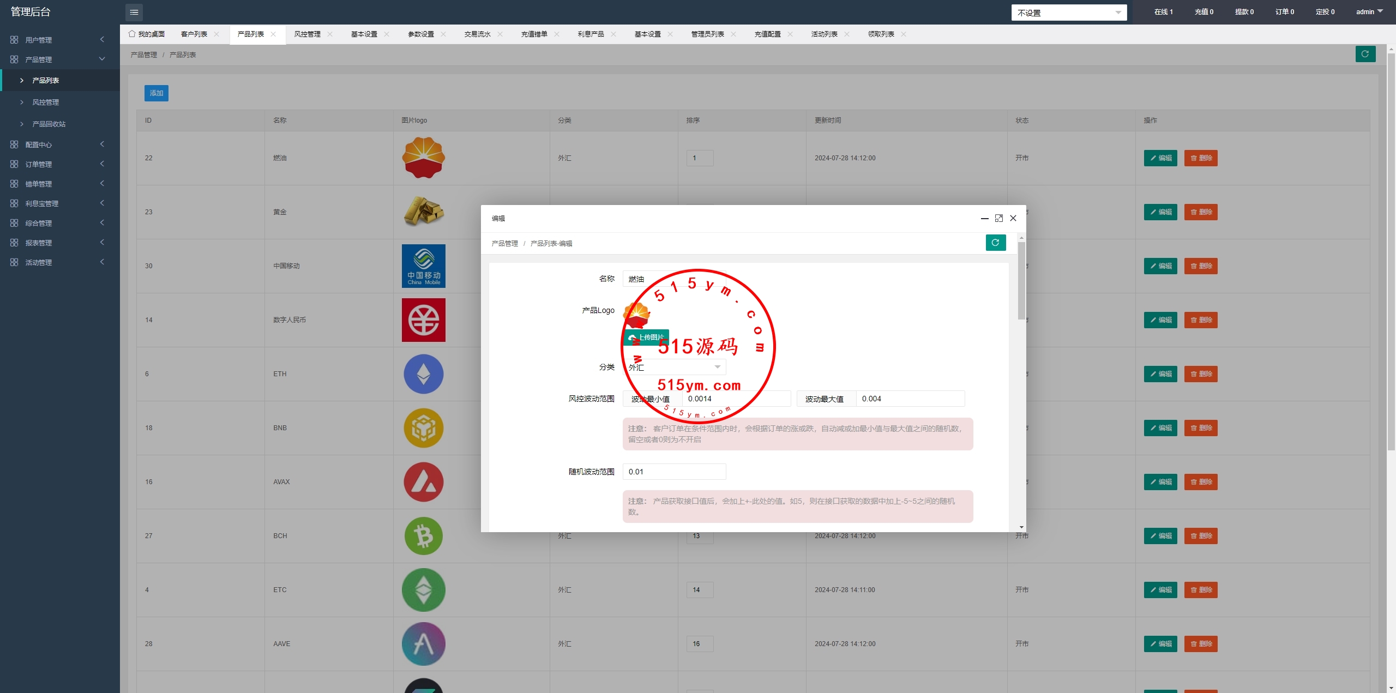This screenshot has height=693, width=1396.
Task: Open the 分类 category dropdown in dialog
Action: 674,367
